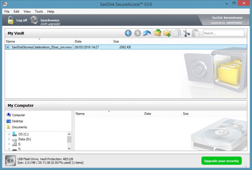Click the grey forward arrow button
This screenshot has height=170, width=252.
click(x=137, y=33)
